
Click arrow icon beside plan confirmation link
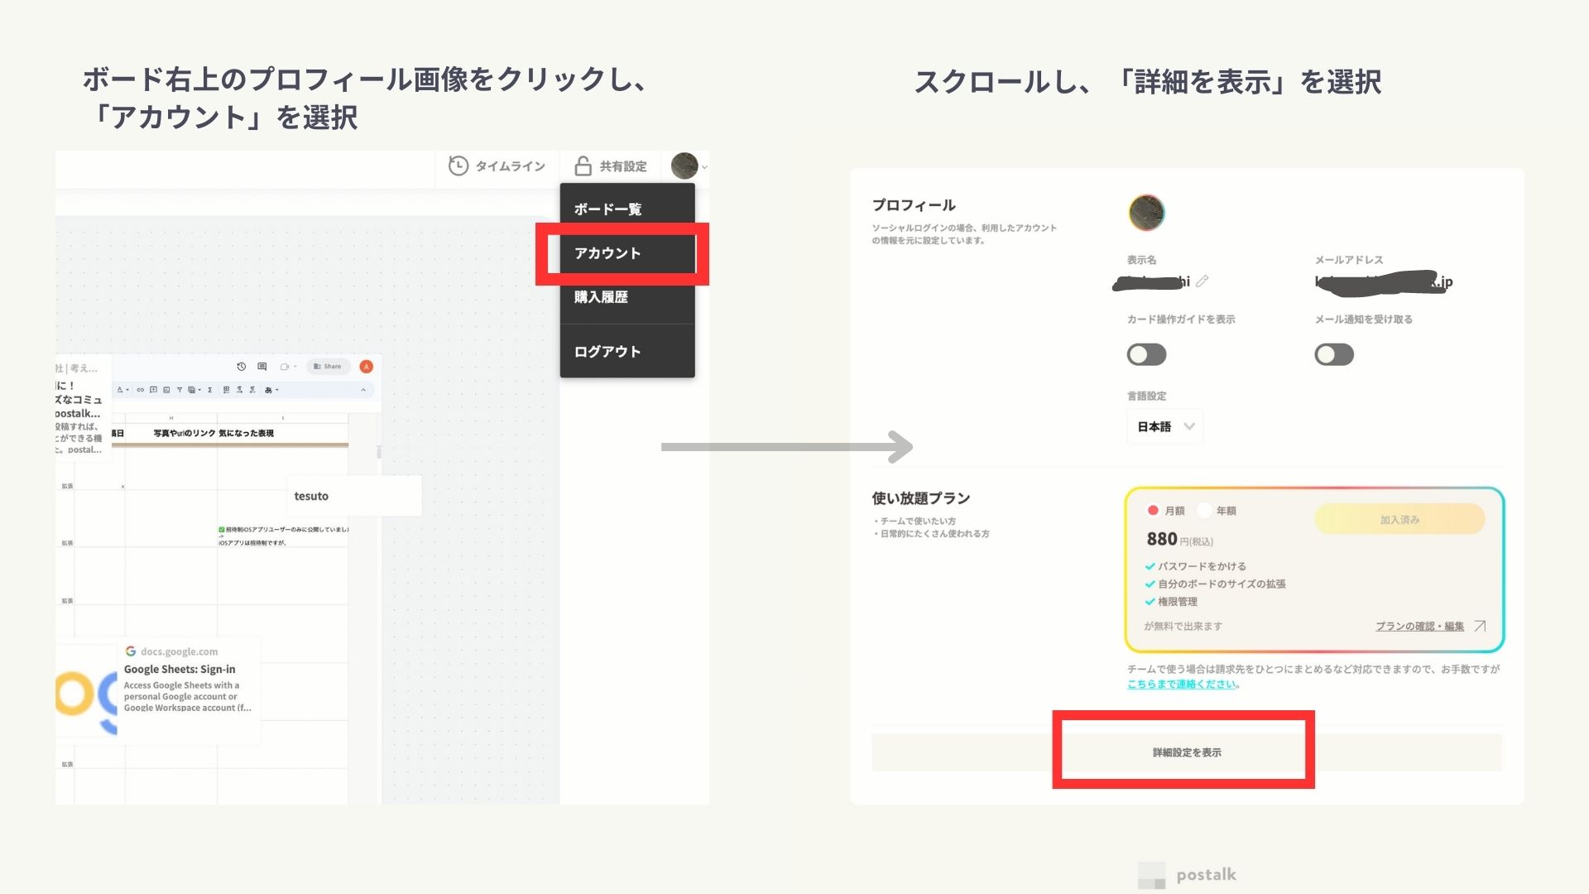pyautogui.click(x=1480, y=626)
